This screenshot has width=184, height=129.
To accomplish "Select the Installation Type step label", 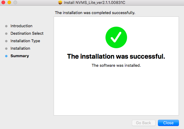I will [25, 41].
